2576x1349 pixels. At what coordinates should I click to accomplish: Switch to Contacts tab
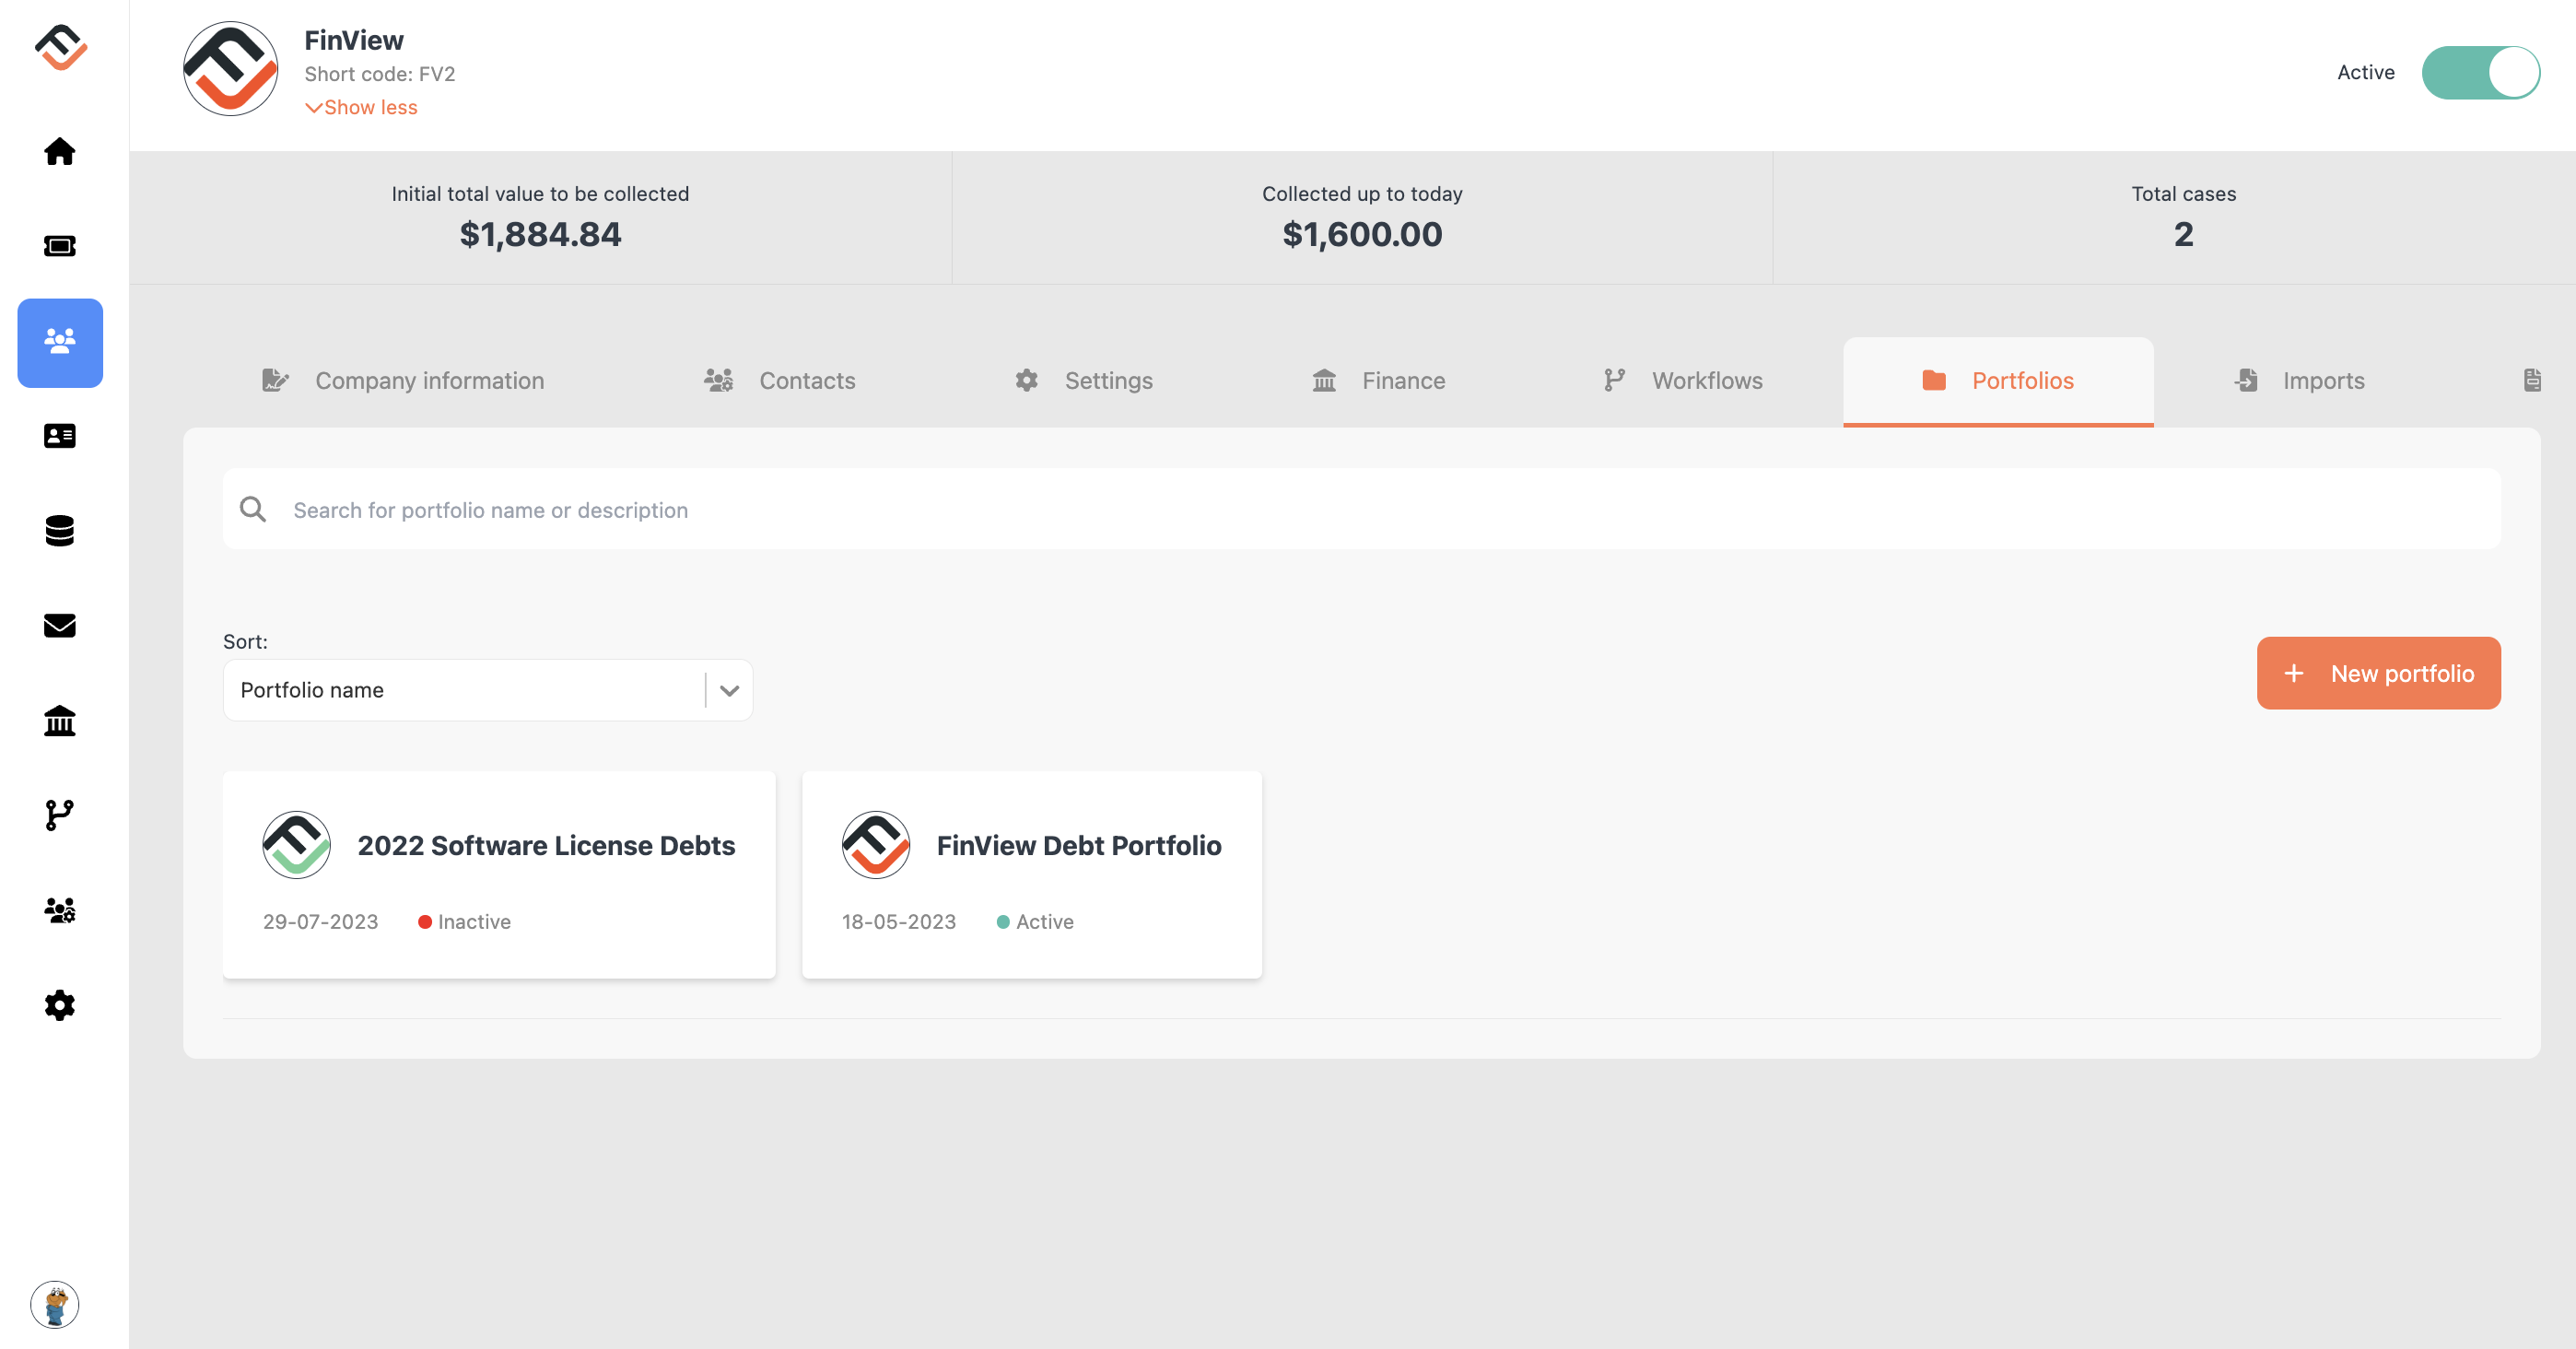(780, 381)
